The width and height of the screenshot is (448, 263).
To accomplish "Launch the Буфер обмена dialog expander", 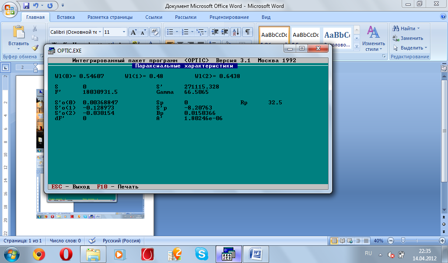I will click(x=42, y=57).
